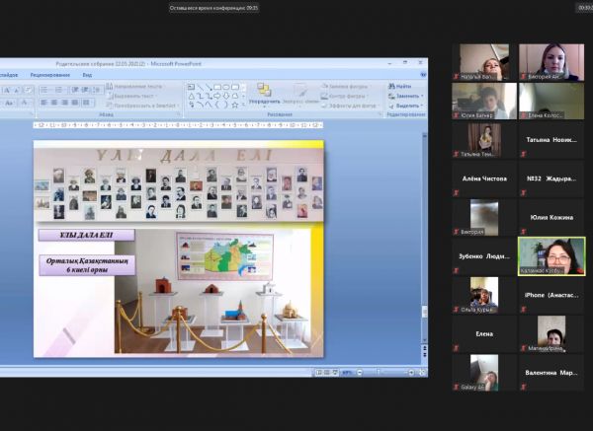Screen dimensions: 593x431
Task: Open the Рецензирование ribbon tab
Action: point(49,74)
